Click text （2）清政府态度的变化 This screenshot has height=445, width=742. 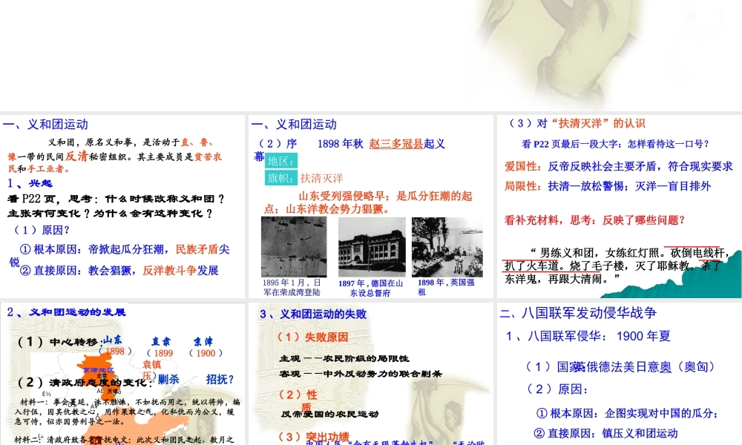(x=84, y=382)
